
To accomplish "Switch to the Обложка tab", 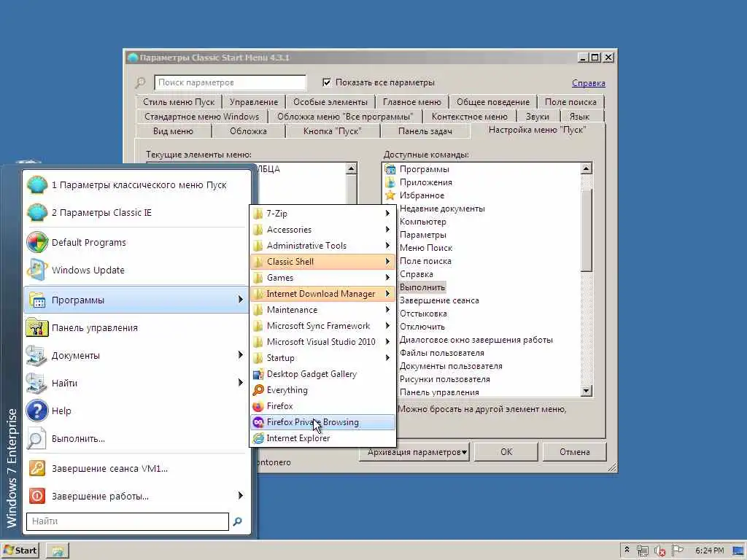I will tap(248, 131).
